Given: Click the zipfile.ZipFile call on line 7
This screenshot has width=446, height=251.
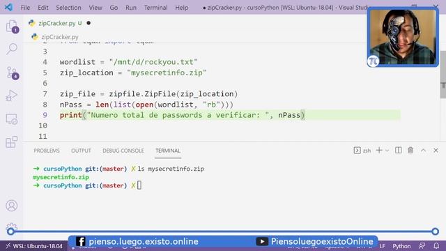Looking at the screenshot, I should click(x=173, y=94).
